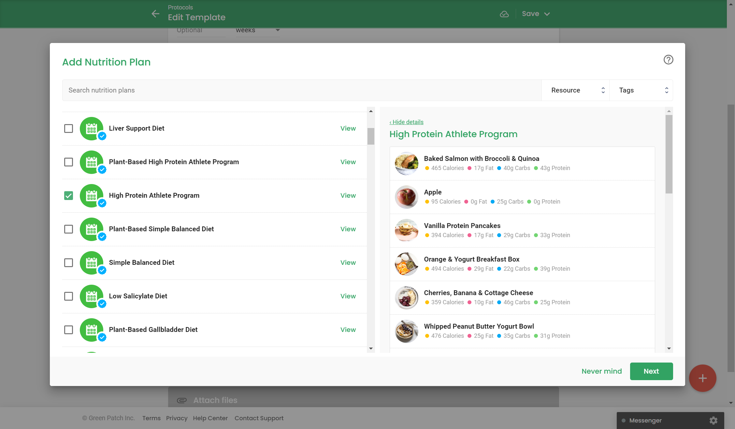Click the Liver Support Diet calendar icon
Viewport: 735px width, 429px height.
coord(92,129)
